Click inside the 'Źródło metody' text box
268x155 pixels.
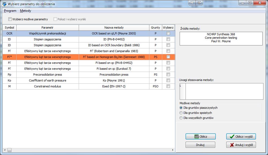click(221, 38)
